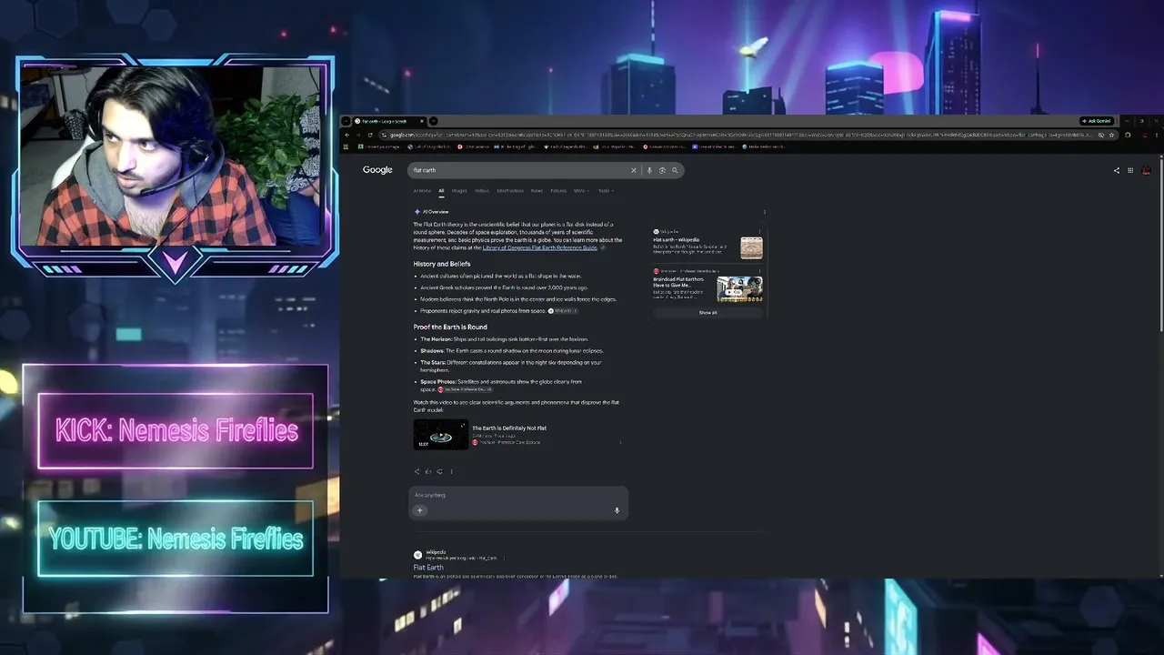Click the 'AI Overview' label
The image size is (1164, 655).
[436, 212]
